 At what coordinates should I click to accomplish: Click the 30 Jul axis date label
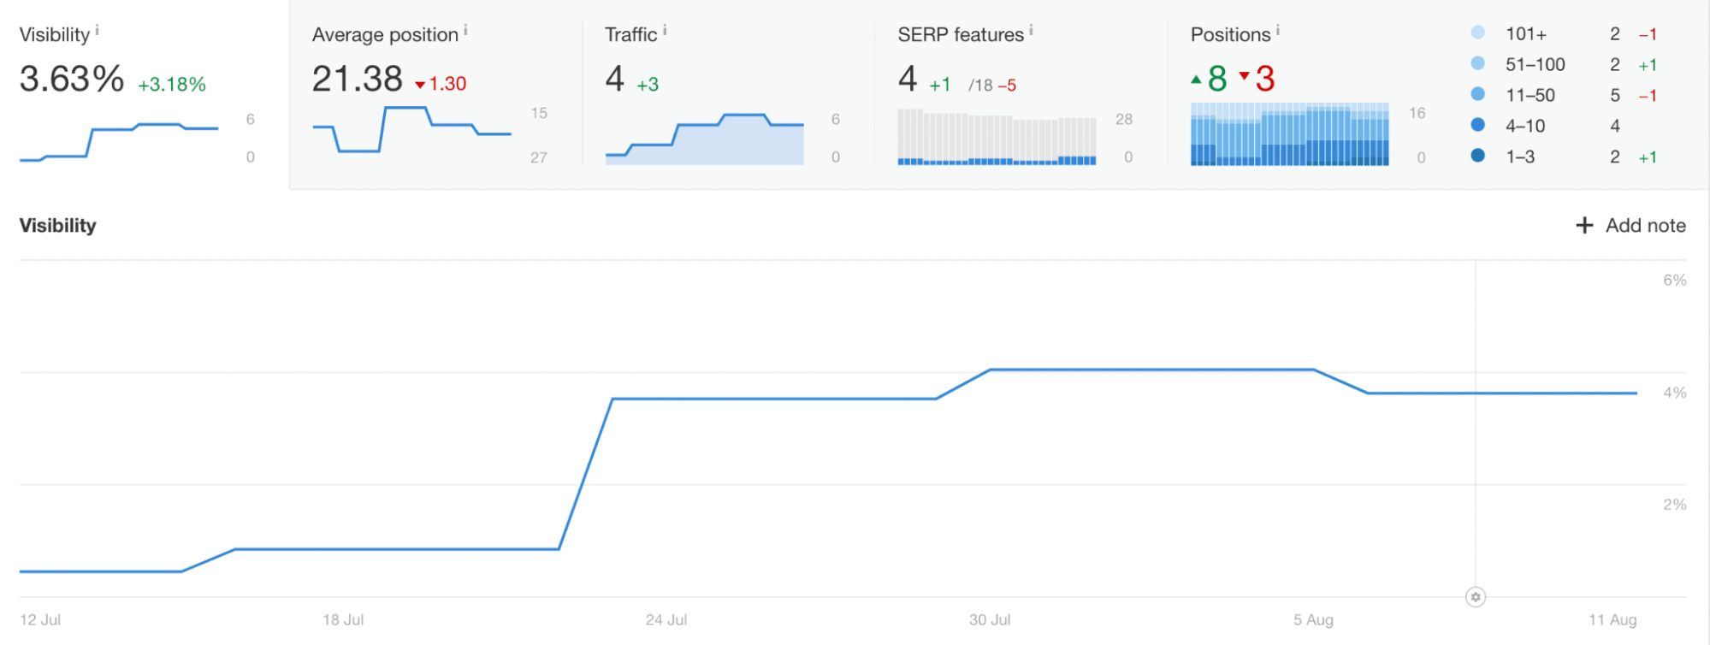tap(990, 620)
